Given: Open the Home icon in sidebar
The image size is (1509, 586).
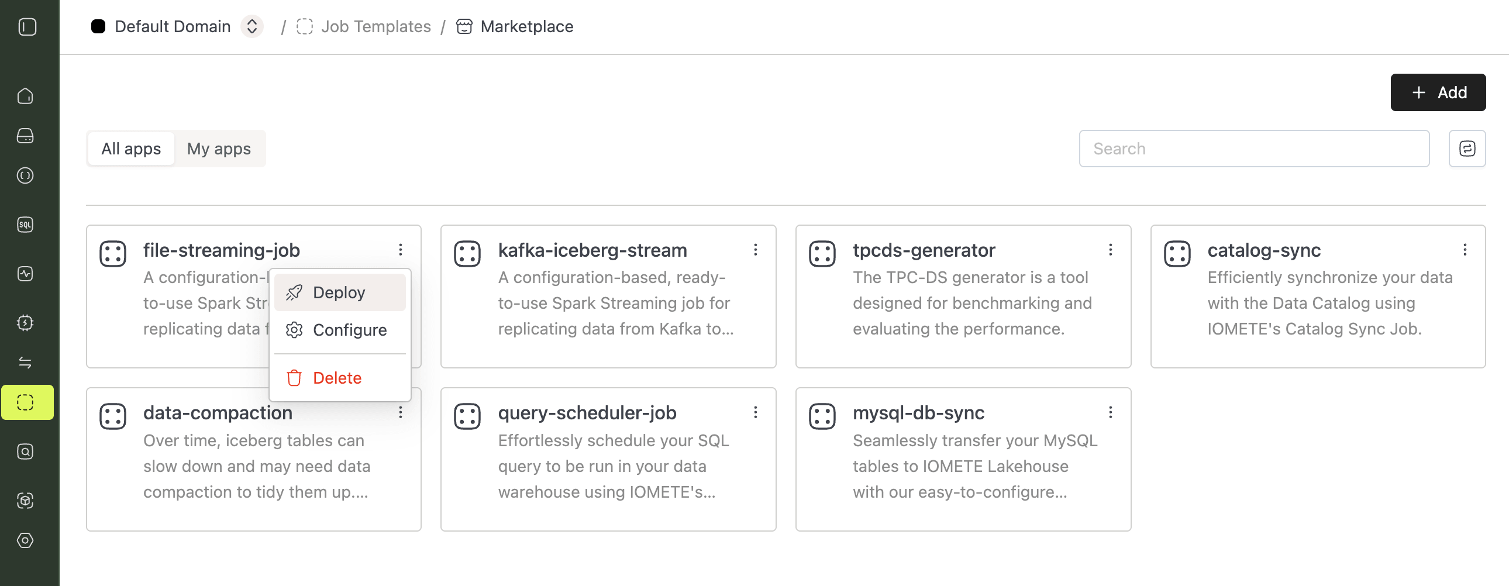Looking at the screenshot, I should (x=25, y=95).
